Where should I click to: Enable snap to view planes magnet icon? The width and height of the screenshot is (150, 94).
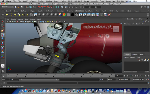tap(48, 7)
